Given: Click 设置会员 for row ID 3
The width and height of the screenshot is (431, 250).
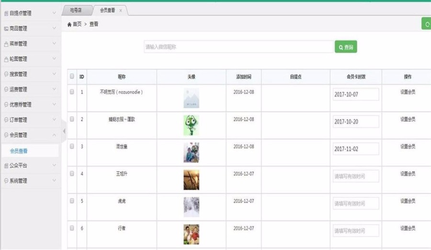Looking at the screenshot, I should [x=408, y=147].
